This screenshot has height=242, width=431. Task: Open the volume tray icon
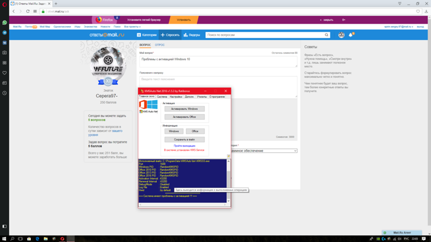tap(399, 239)
